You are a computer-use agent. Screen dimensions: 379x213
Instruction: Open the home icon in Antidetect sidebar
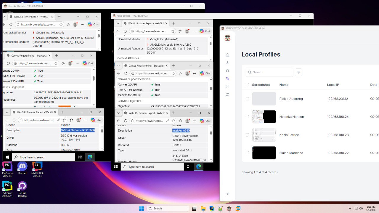pos(227,55)
